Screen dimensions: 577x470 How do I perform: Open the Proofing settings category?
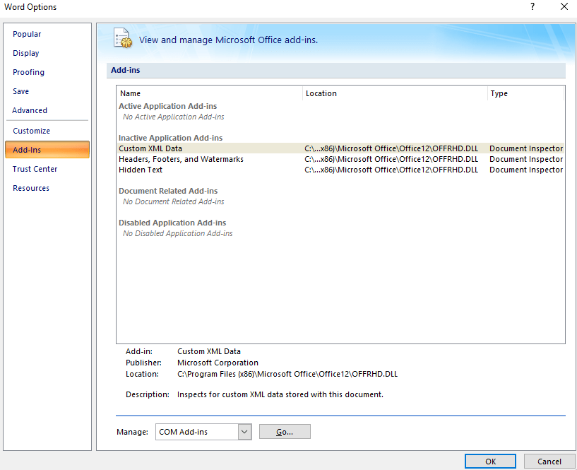click(28, 72)
